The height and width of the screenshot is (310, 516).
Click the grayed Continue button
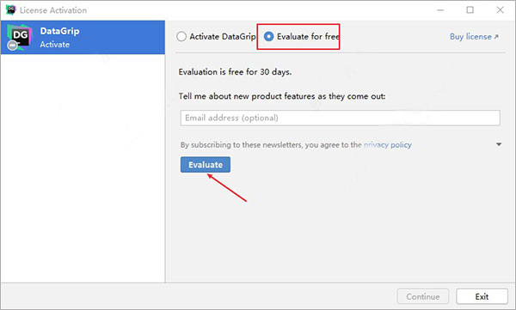click(x=423, y=296)
